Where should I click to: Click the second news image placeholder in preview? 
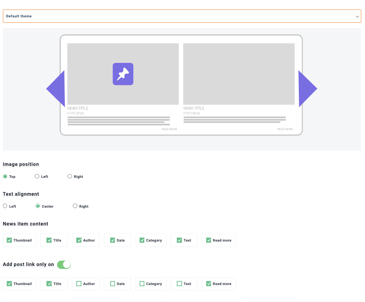tap(239, 74)
